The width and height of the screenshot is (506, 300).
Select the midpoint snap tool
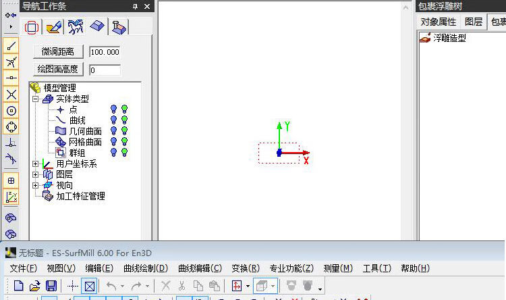[11, 78]
